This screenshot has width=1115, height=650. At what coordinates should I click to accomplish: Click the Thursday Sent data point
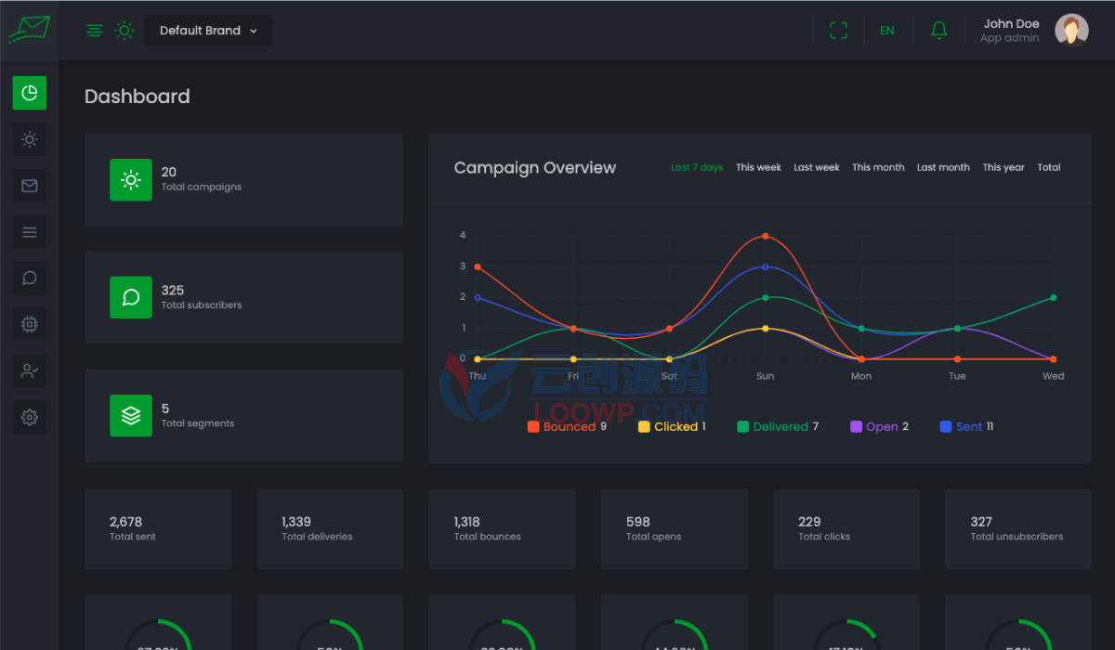[x=478, y=298]
